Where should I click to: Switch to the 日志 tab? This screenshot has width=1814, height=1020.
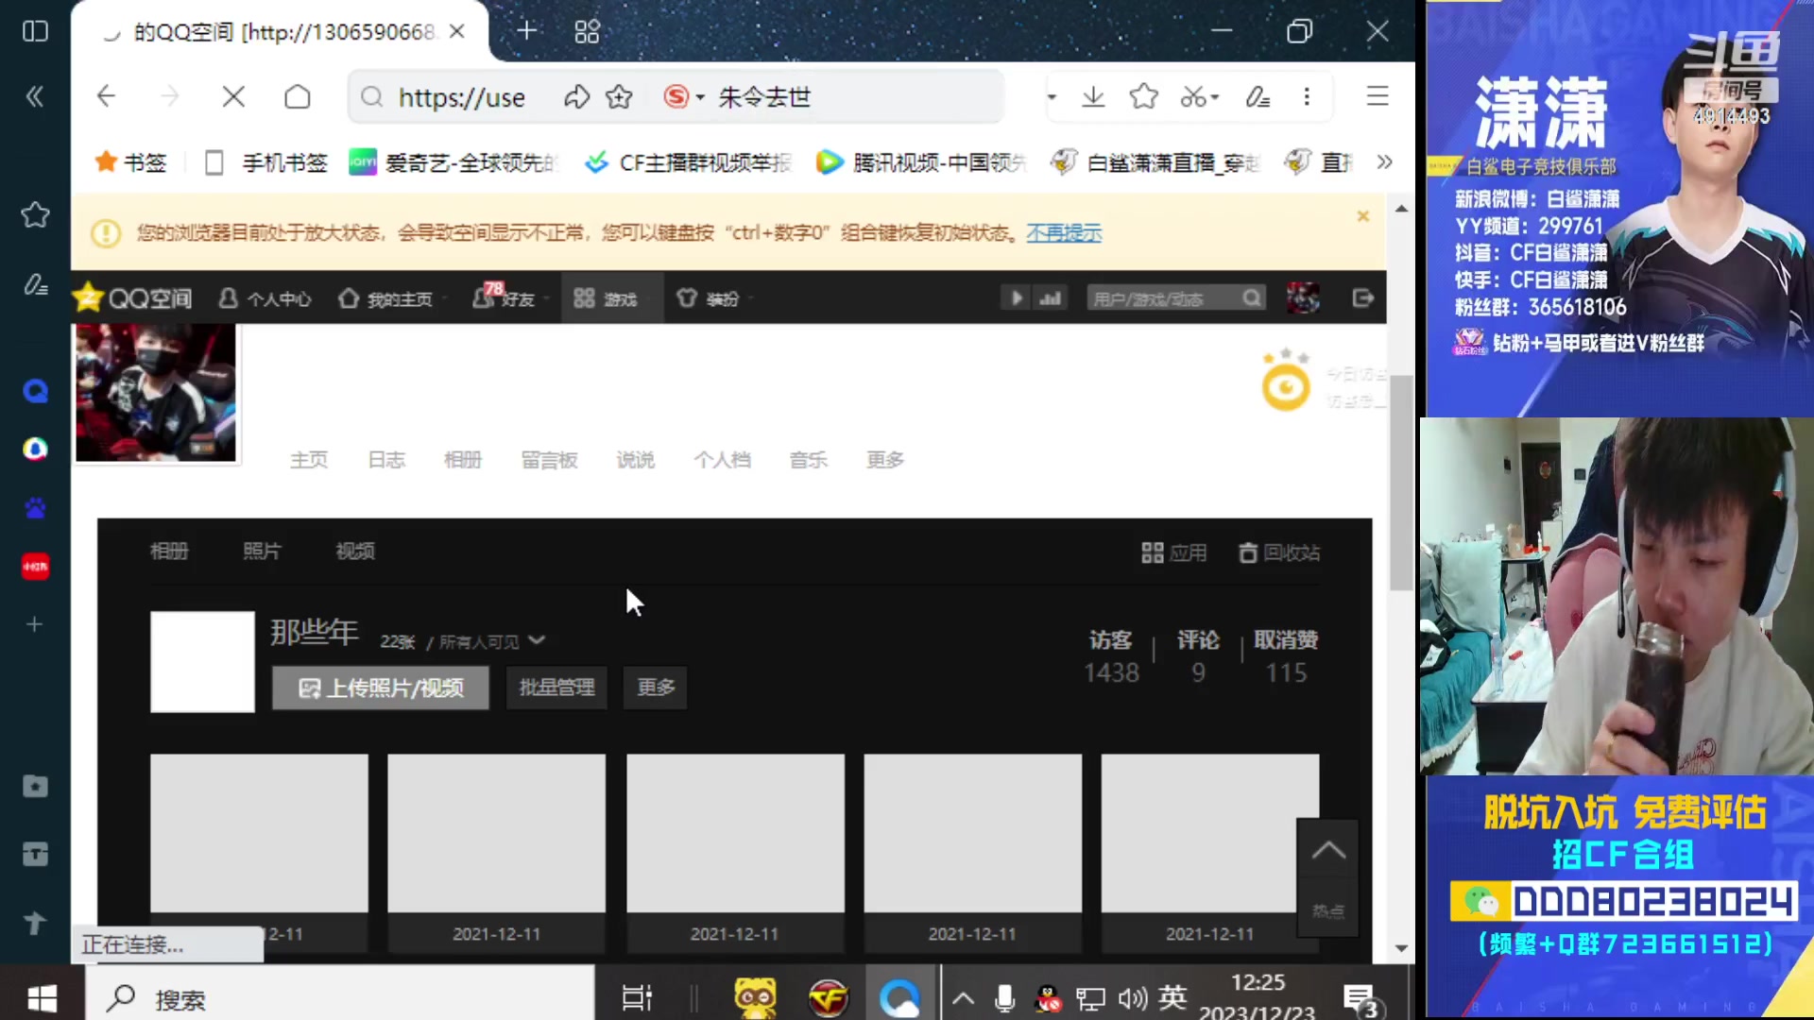click(386, 460)
